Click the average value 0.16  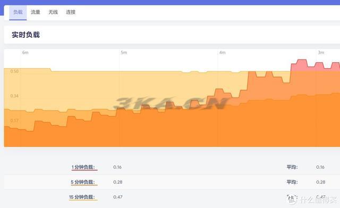tap(320, 167)
